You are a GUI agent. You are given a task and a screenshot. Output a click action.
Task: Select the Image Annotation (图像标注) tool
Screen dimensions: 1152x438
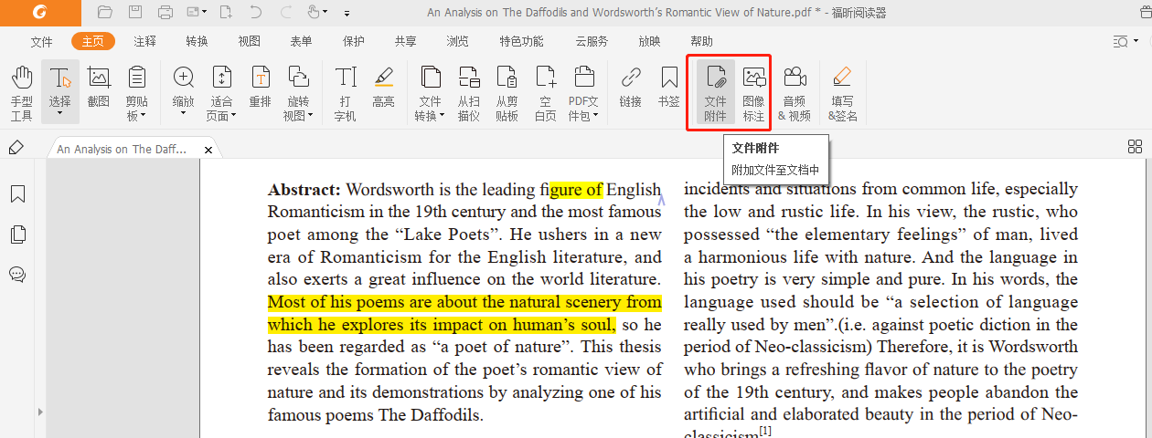point(753,92)
